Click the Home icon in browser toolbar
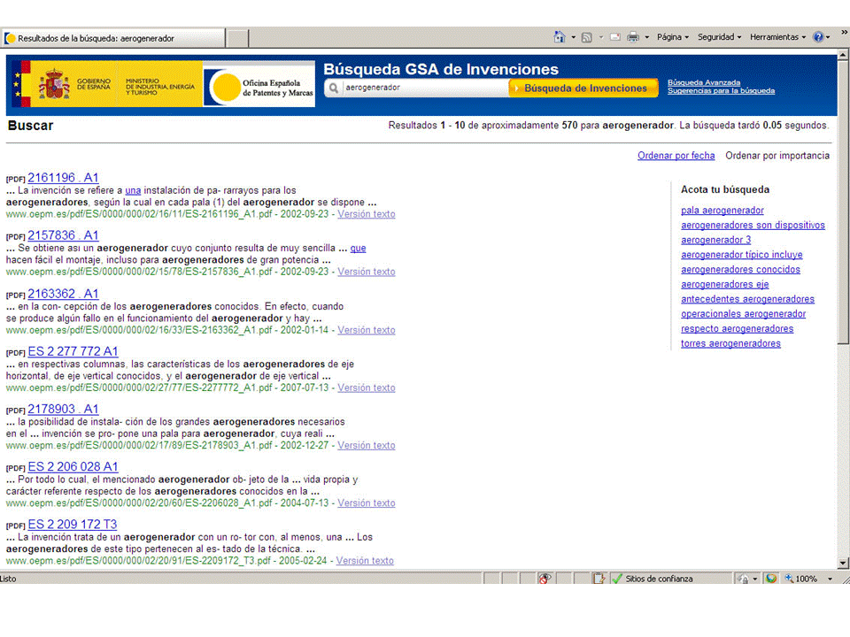The height and width of the screenshot is (637, 850). pyautogui.click(x=560, y=37)
